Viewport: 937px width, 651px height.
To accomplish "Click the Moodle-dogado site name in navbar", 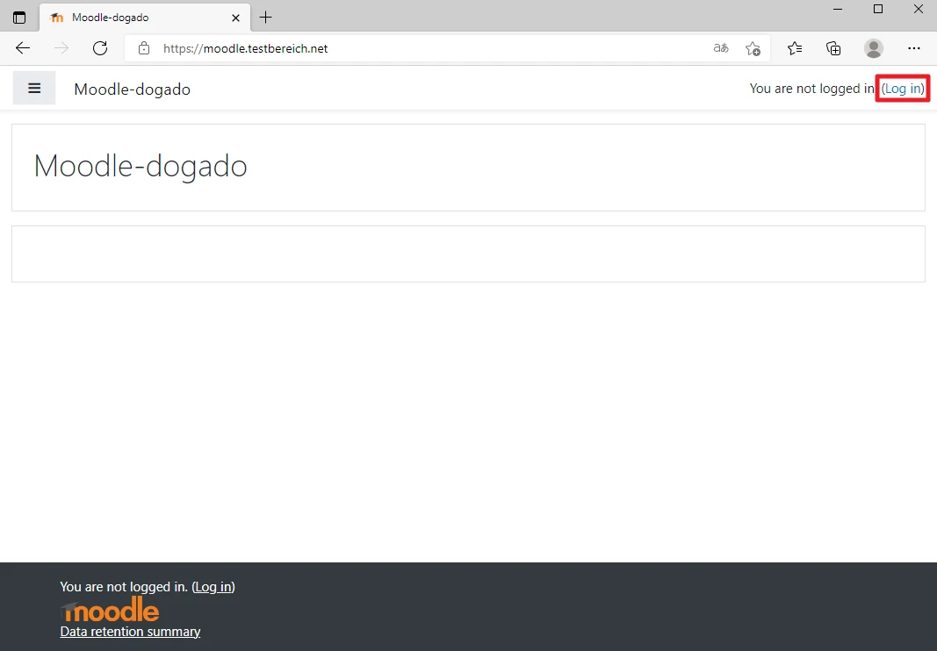I will click(x=132, y=89).
